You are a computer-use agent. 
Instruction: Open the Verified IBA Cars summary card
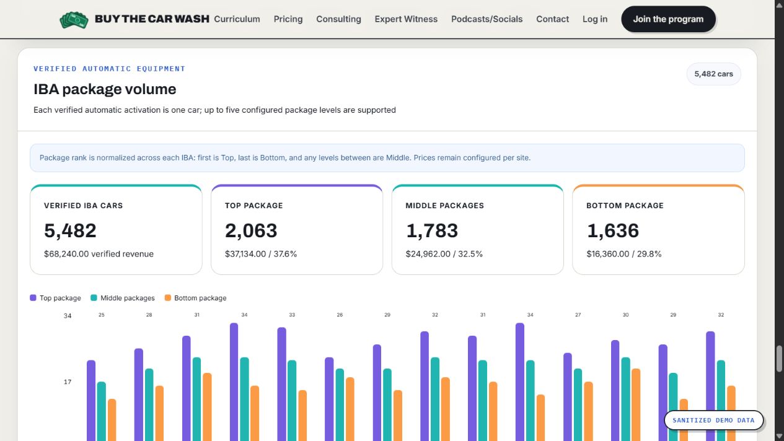(116, 229)
